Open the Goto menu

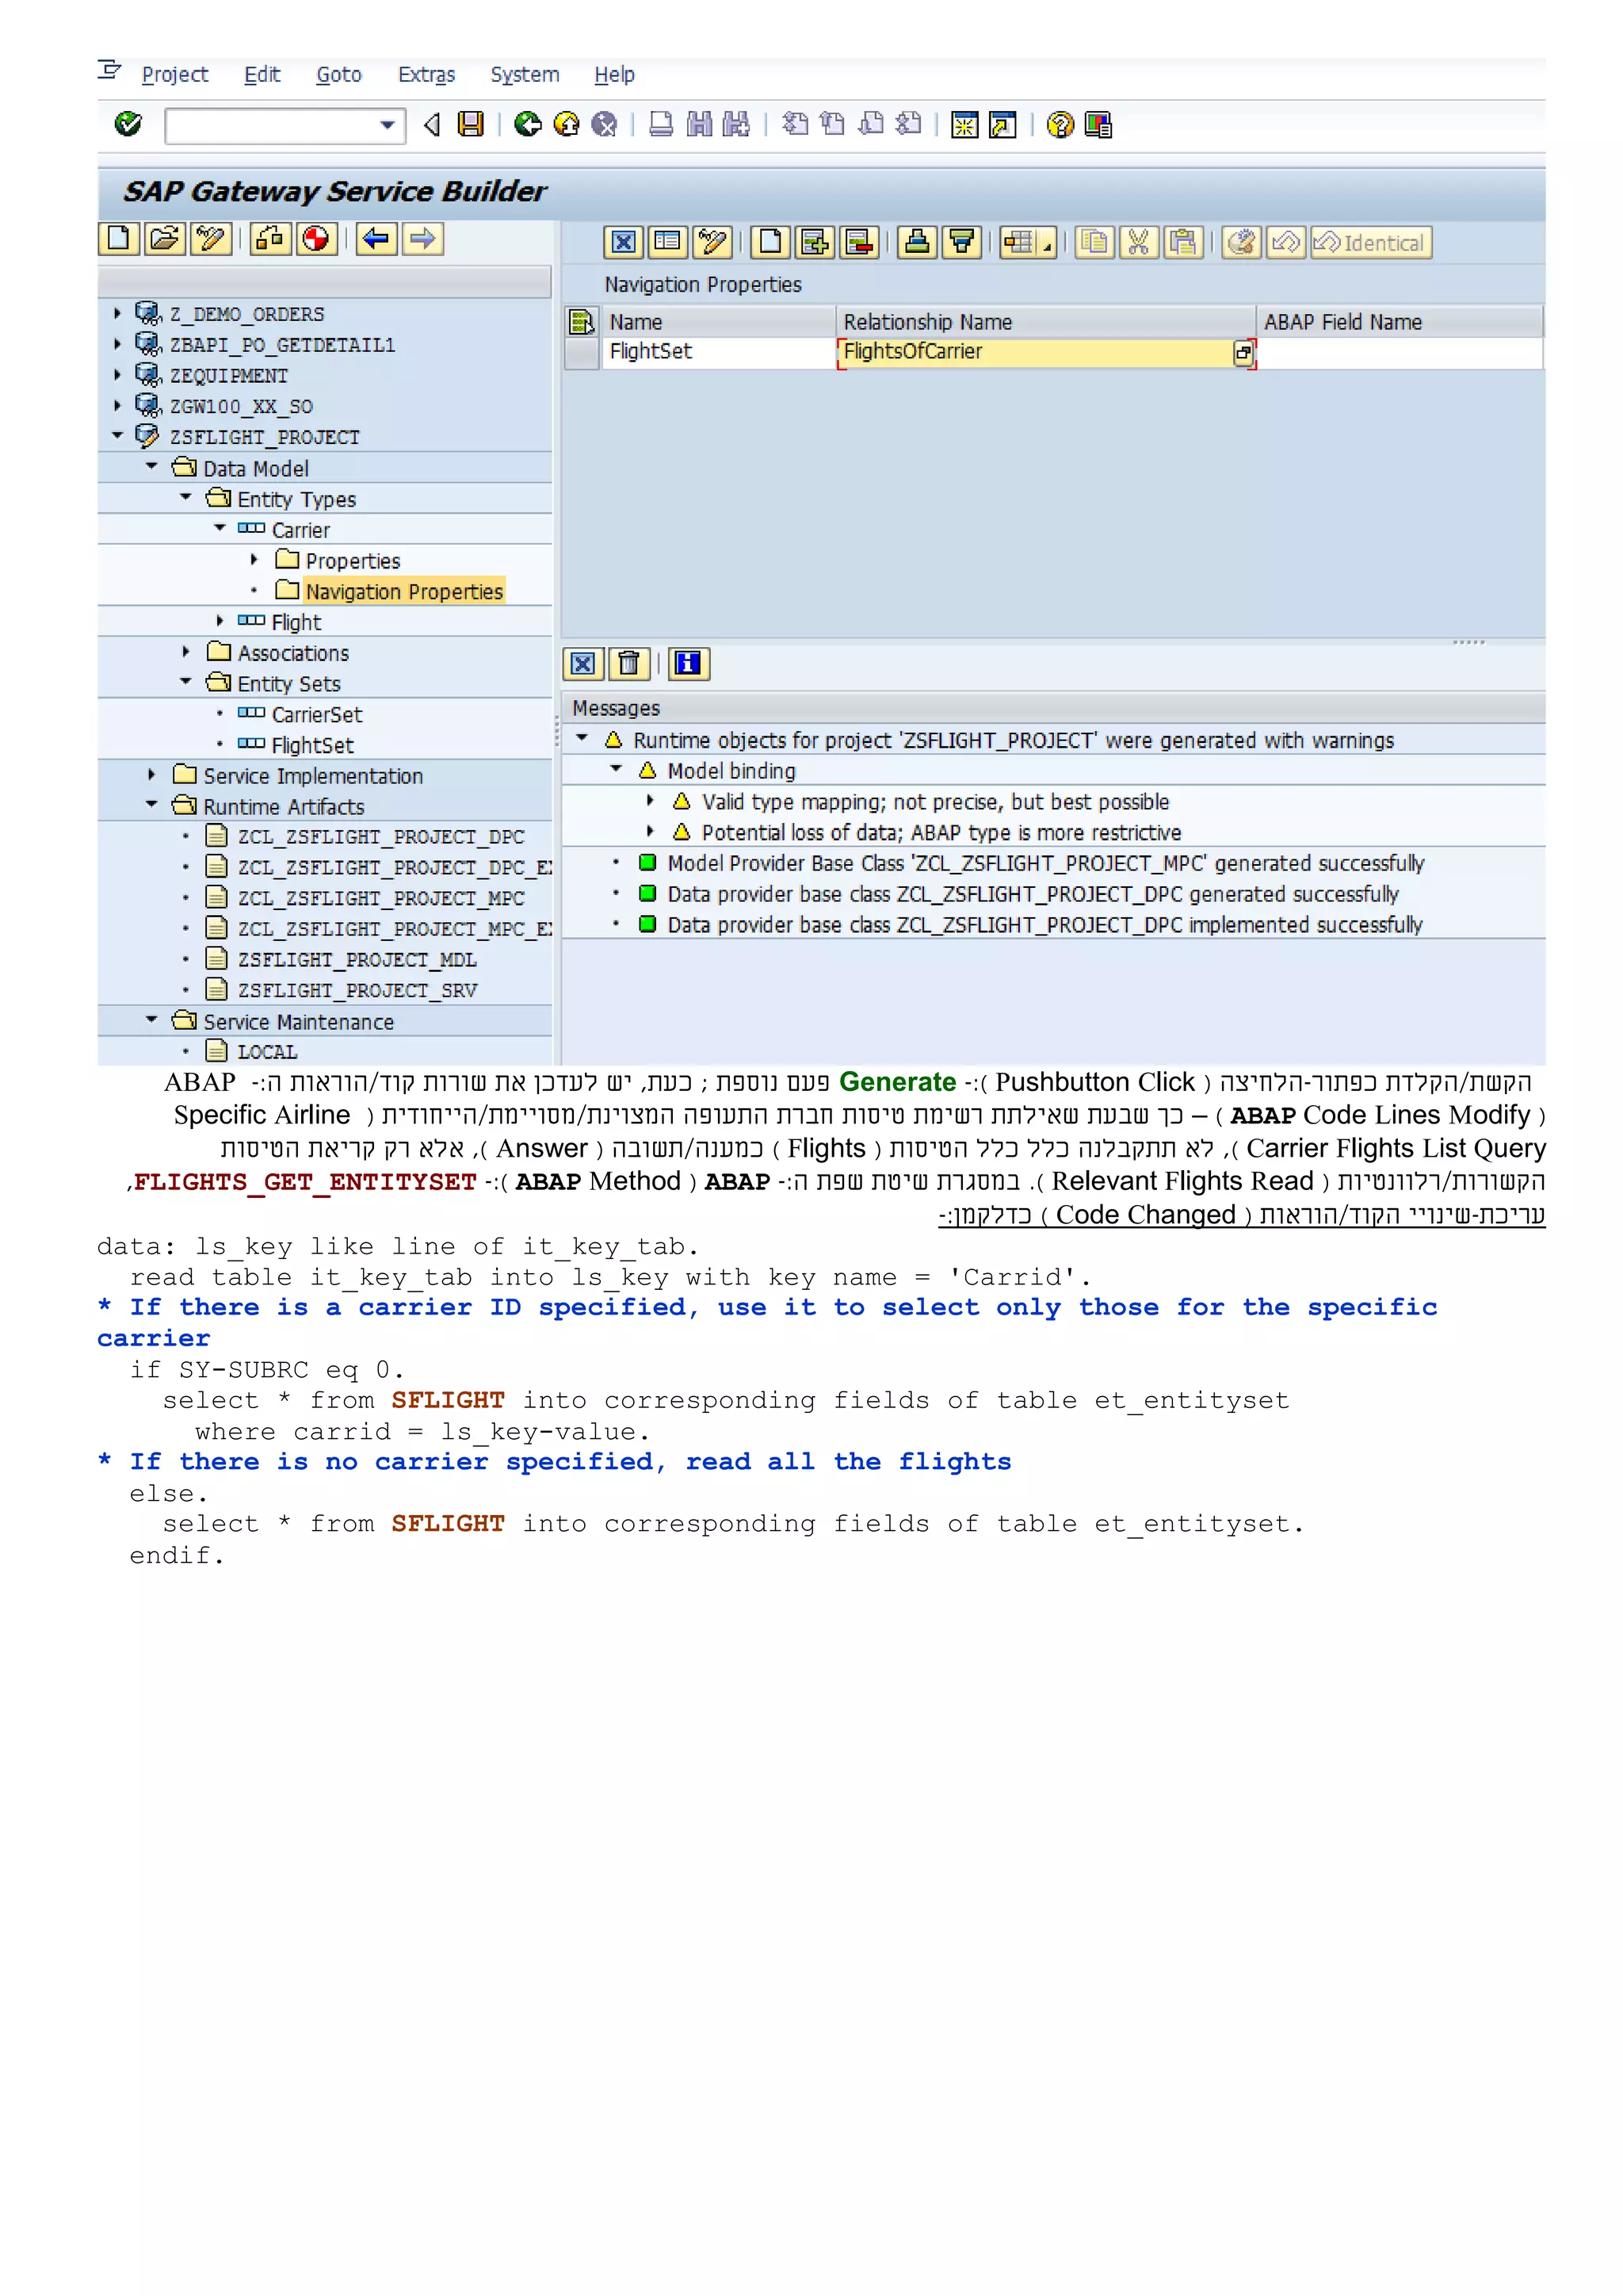coord(338,75)
